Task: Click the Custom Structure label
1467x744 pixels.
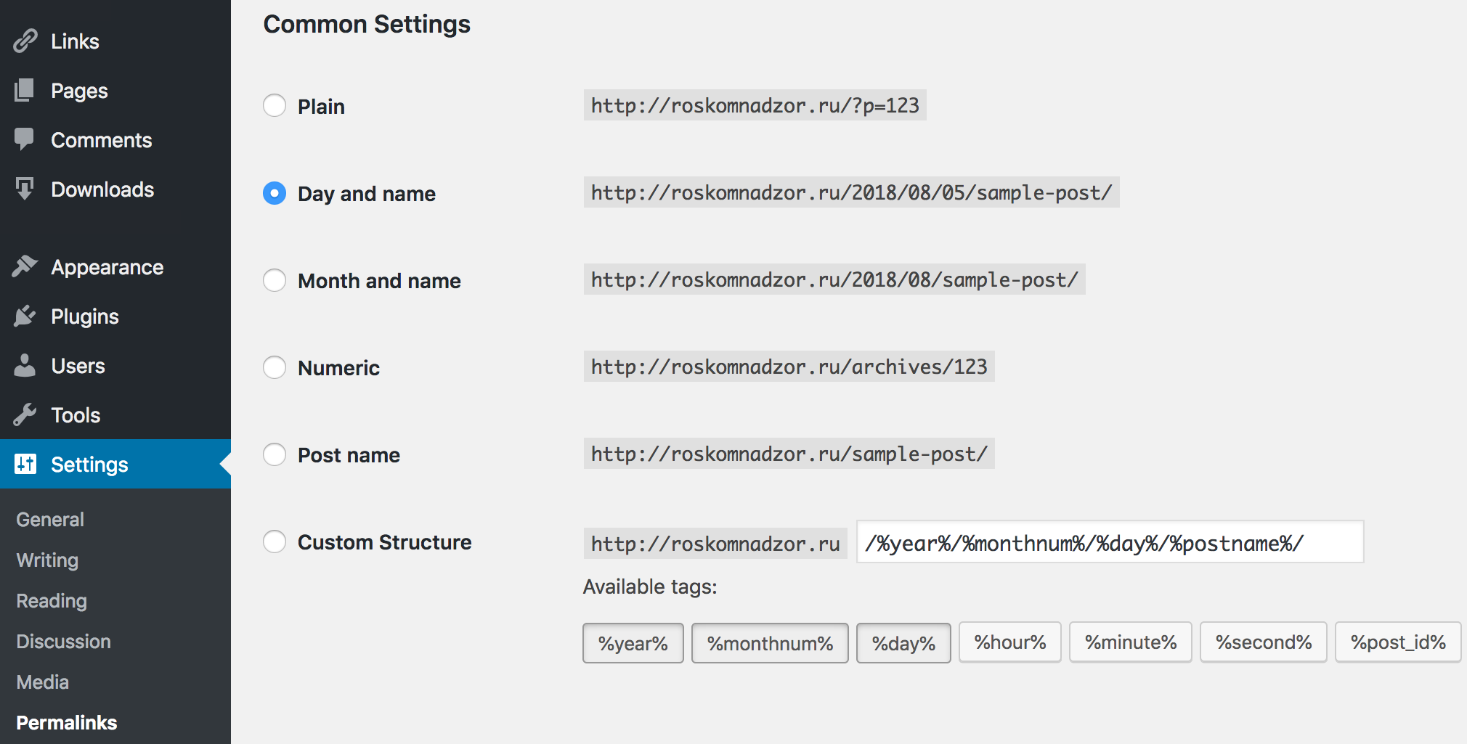Action: (385, 542)
